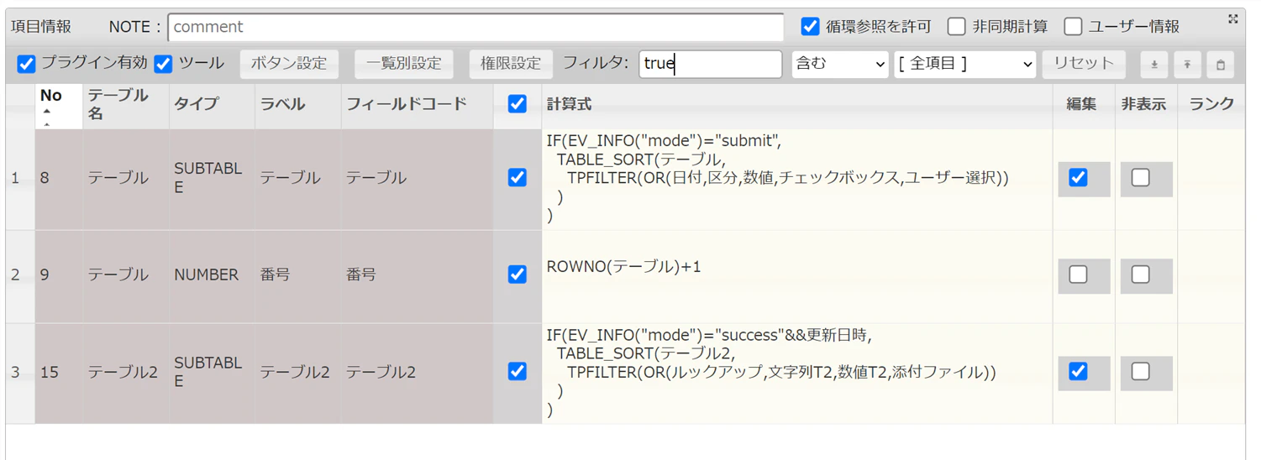Click the No cell with value 8

tap(59, 180)
